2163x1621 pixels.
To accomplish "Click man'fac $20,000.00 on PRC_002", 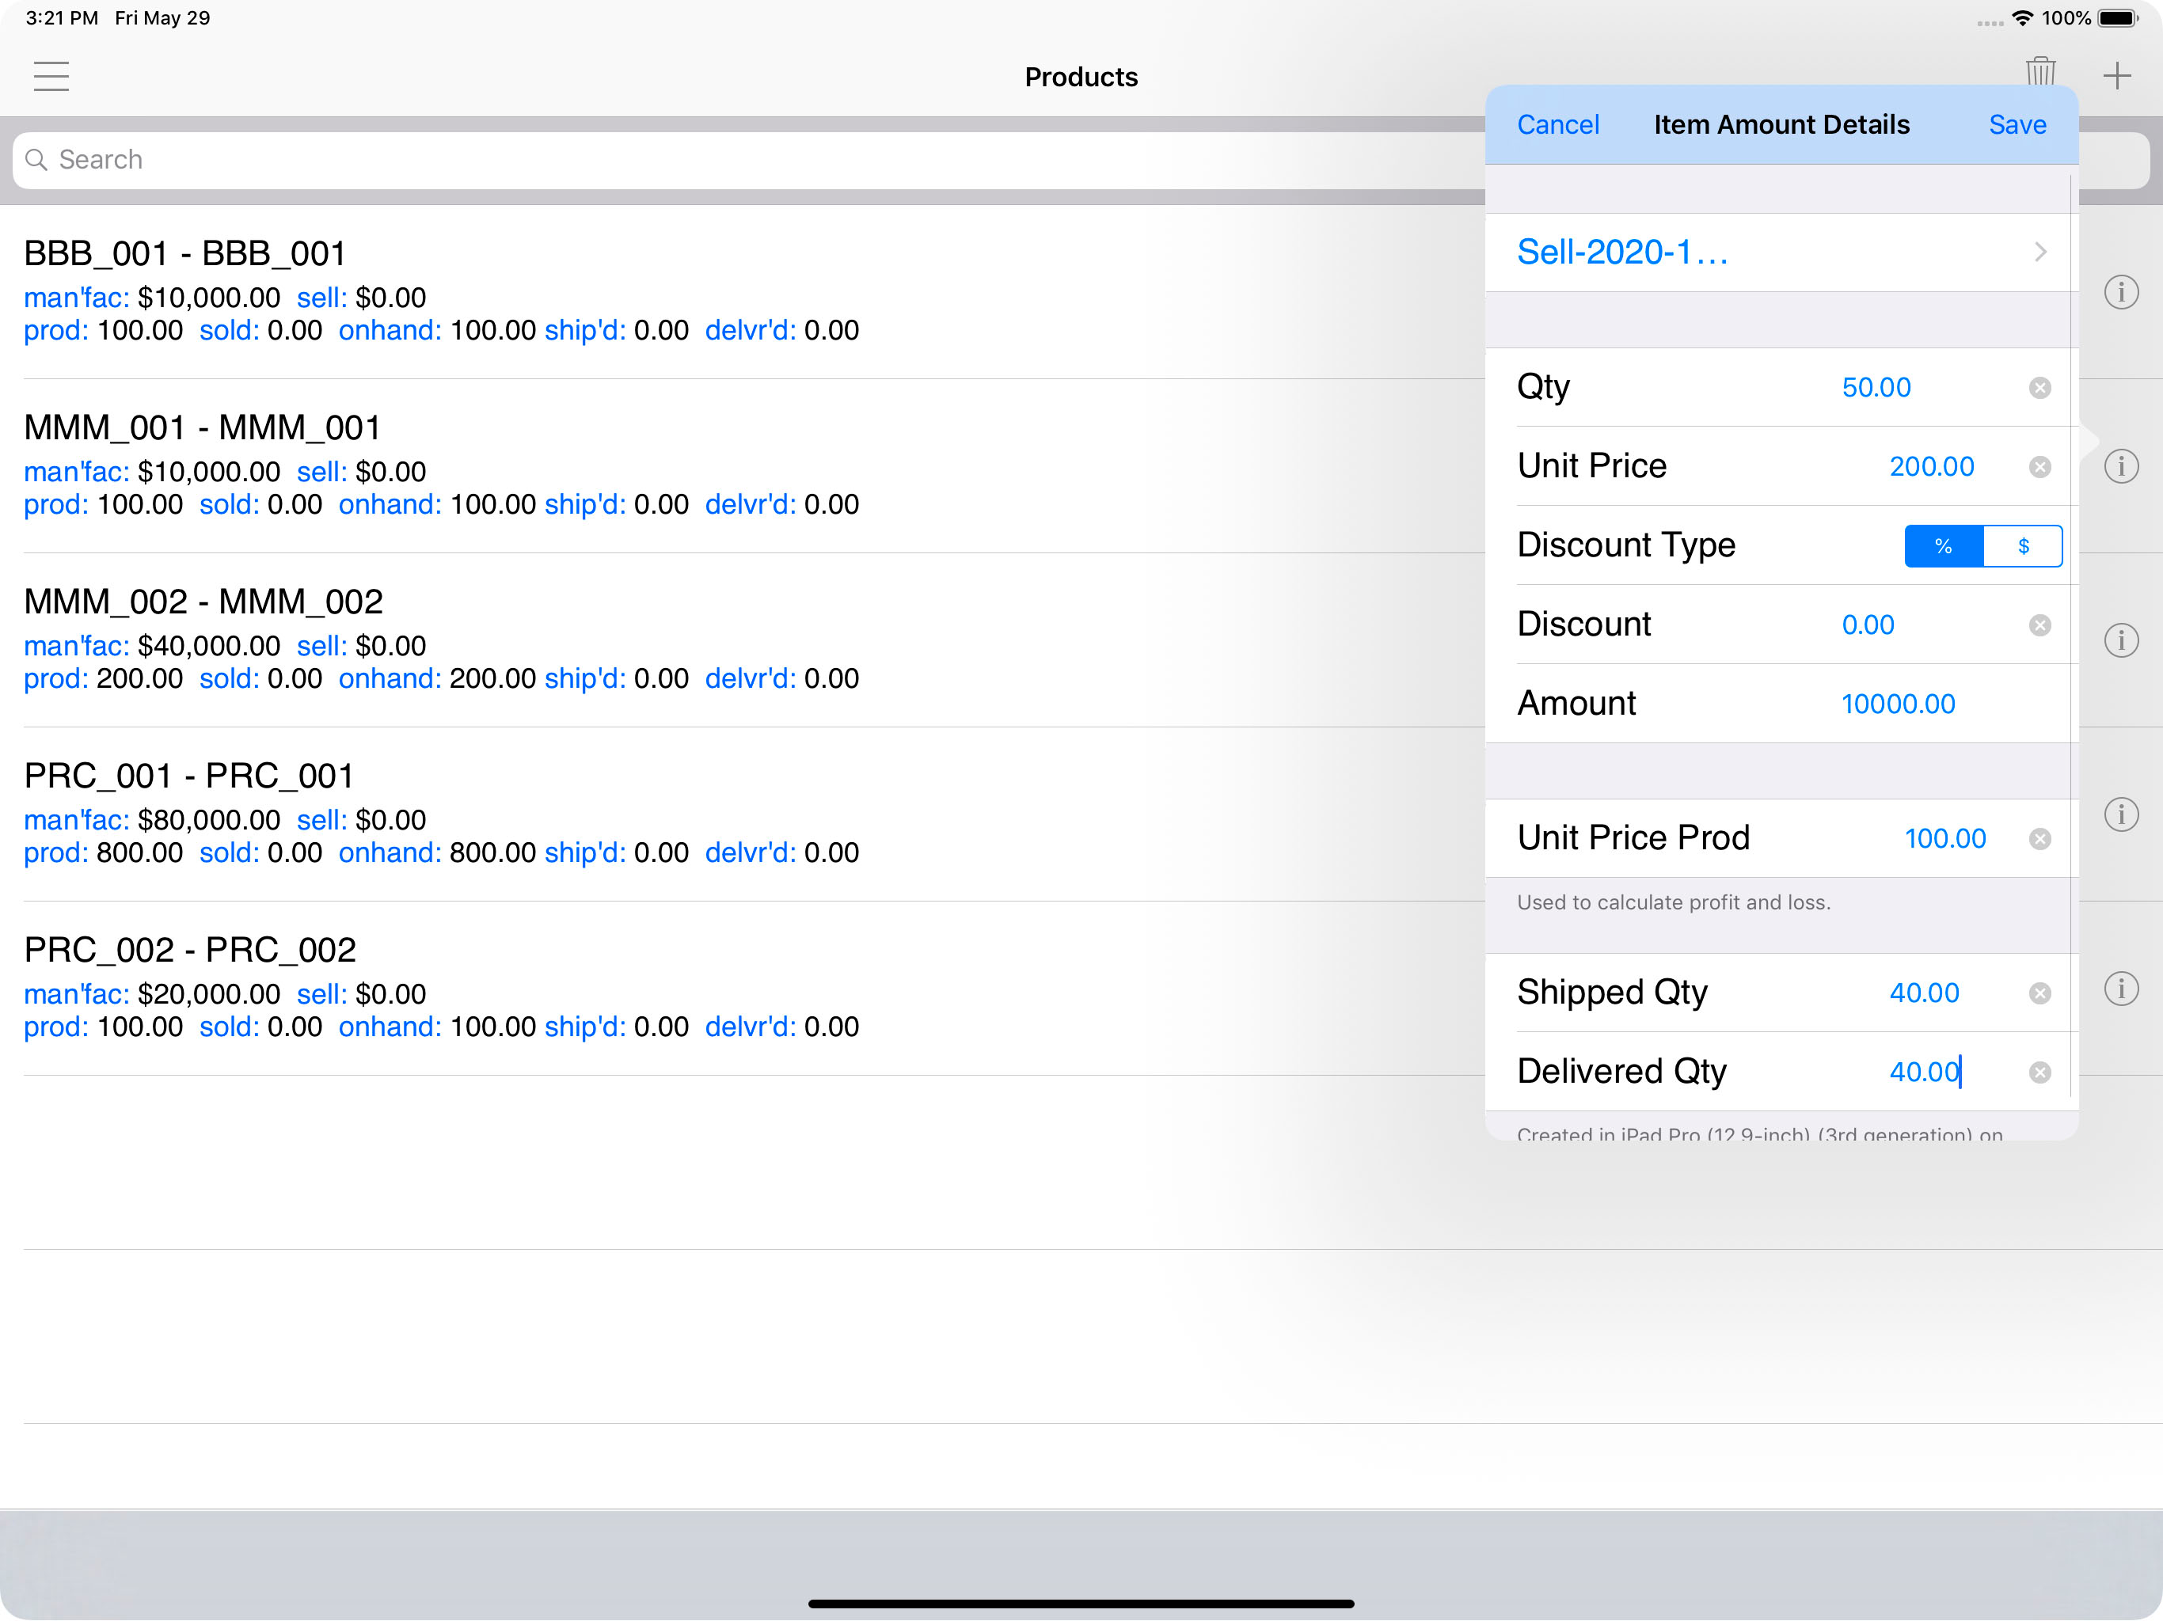I will (x=151, y=994).
